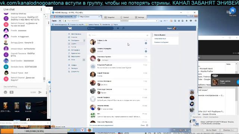This screenshot has width=239, height=134.
Task: Click the Pocket shield icon in browser toolbar
Action: 191,21
